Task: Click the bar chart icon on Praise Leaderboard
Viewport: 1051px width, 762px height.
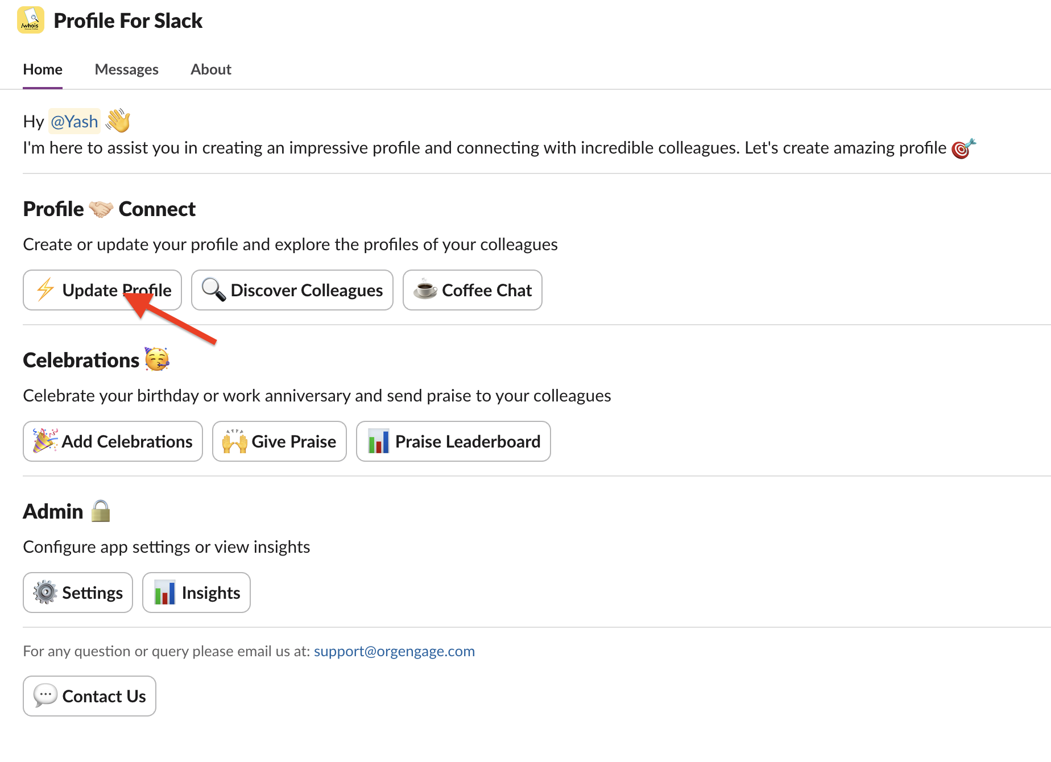Action: click(x=378, y=441)
